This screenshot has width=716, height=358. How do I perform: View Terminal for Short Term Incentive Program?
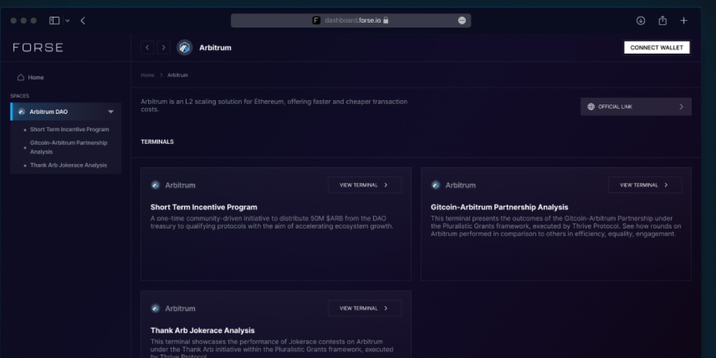(365, 185)
